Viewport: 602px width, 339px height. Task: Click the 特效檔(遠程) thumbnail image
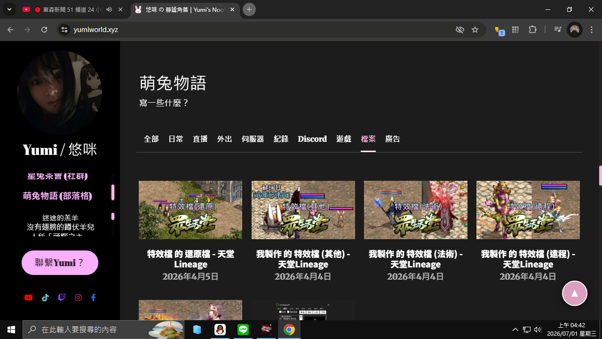[528, 210]
